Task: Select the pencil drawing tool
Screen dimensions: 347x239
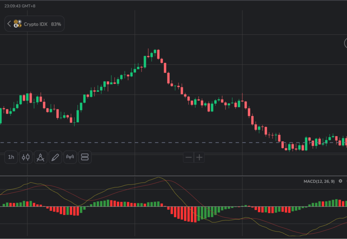Action: (x=55, y=157)
